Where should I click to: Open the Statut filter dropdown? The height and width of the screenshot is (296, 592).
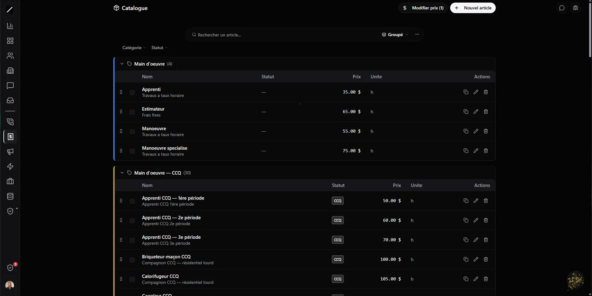coord(159,48)
